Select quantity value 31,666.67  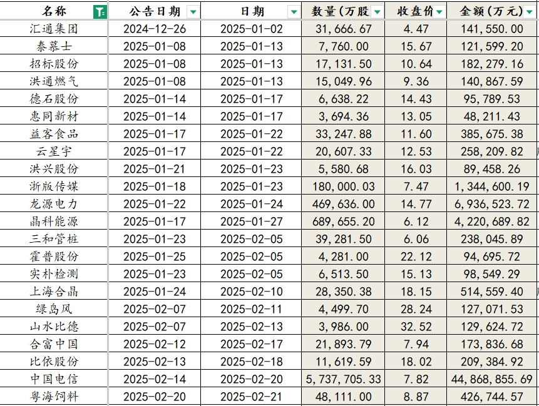pos(344,29)
